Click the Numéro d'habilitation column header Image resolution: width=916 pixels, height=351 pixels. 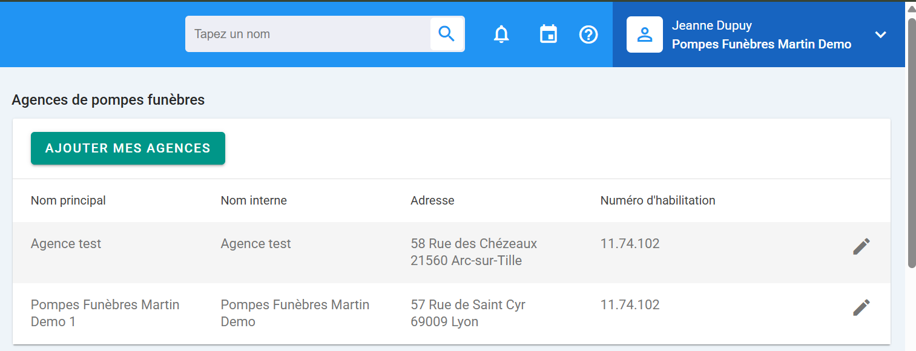tap(658, 200)
